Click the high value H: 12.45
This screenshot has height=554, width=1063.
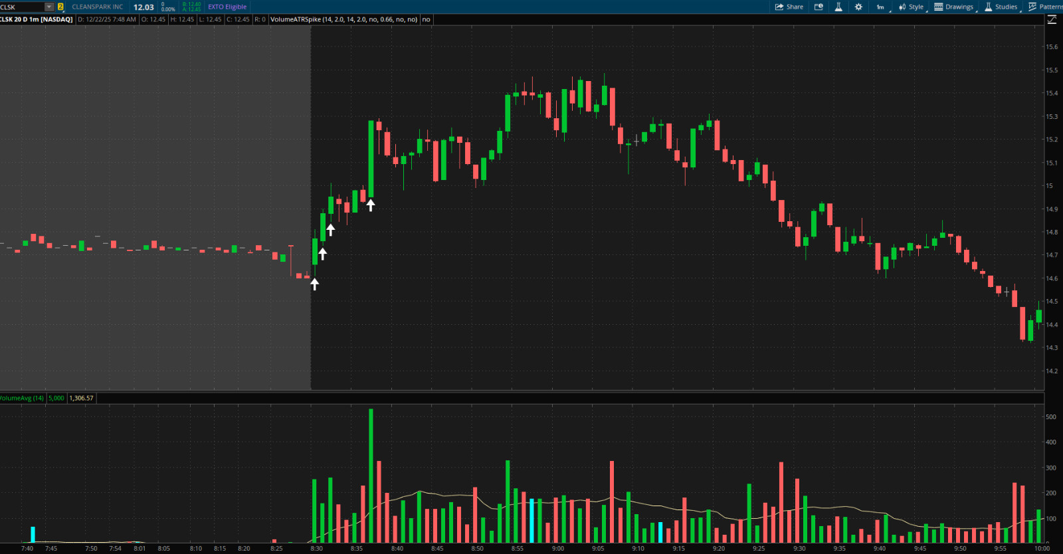pyautogui.click(x=182, y=19)
